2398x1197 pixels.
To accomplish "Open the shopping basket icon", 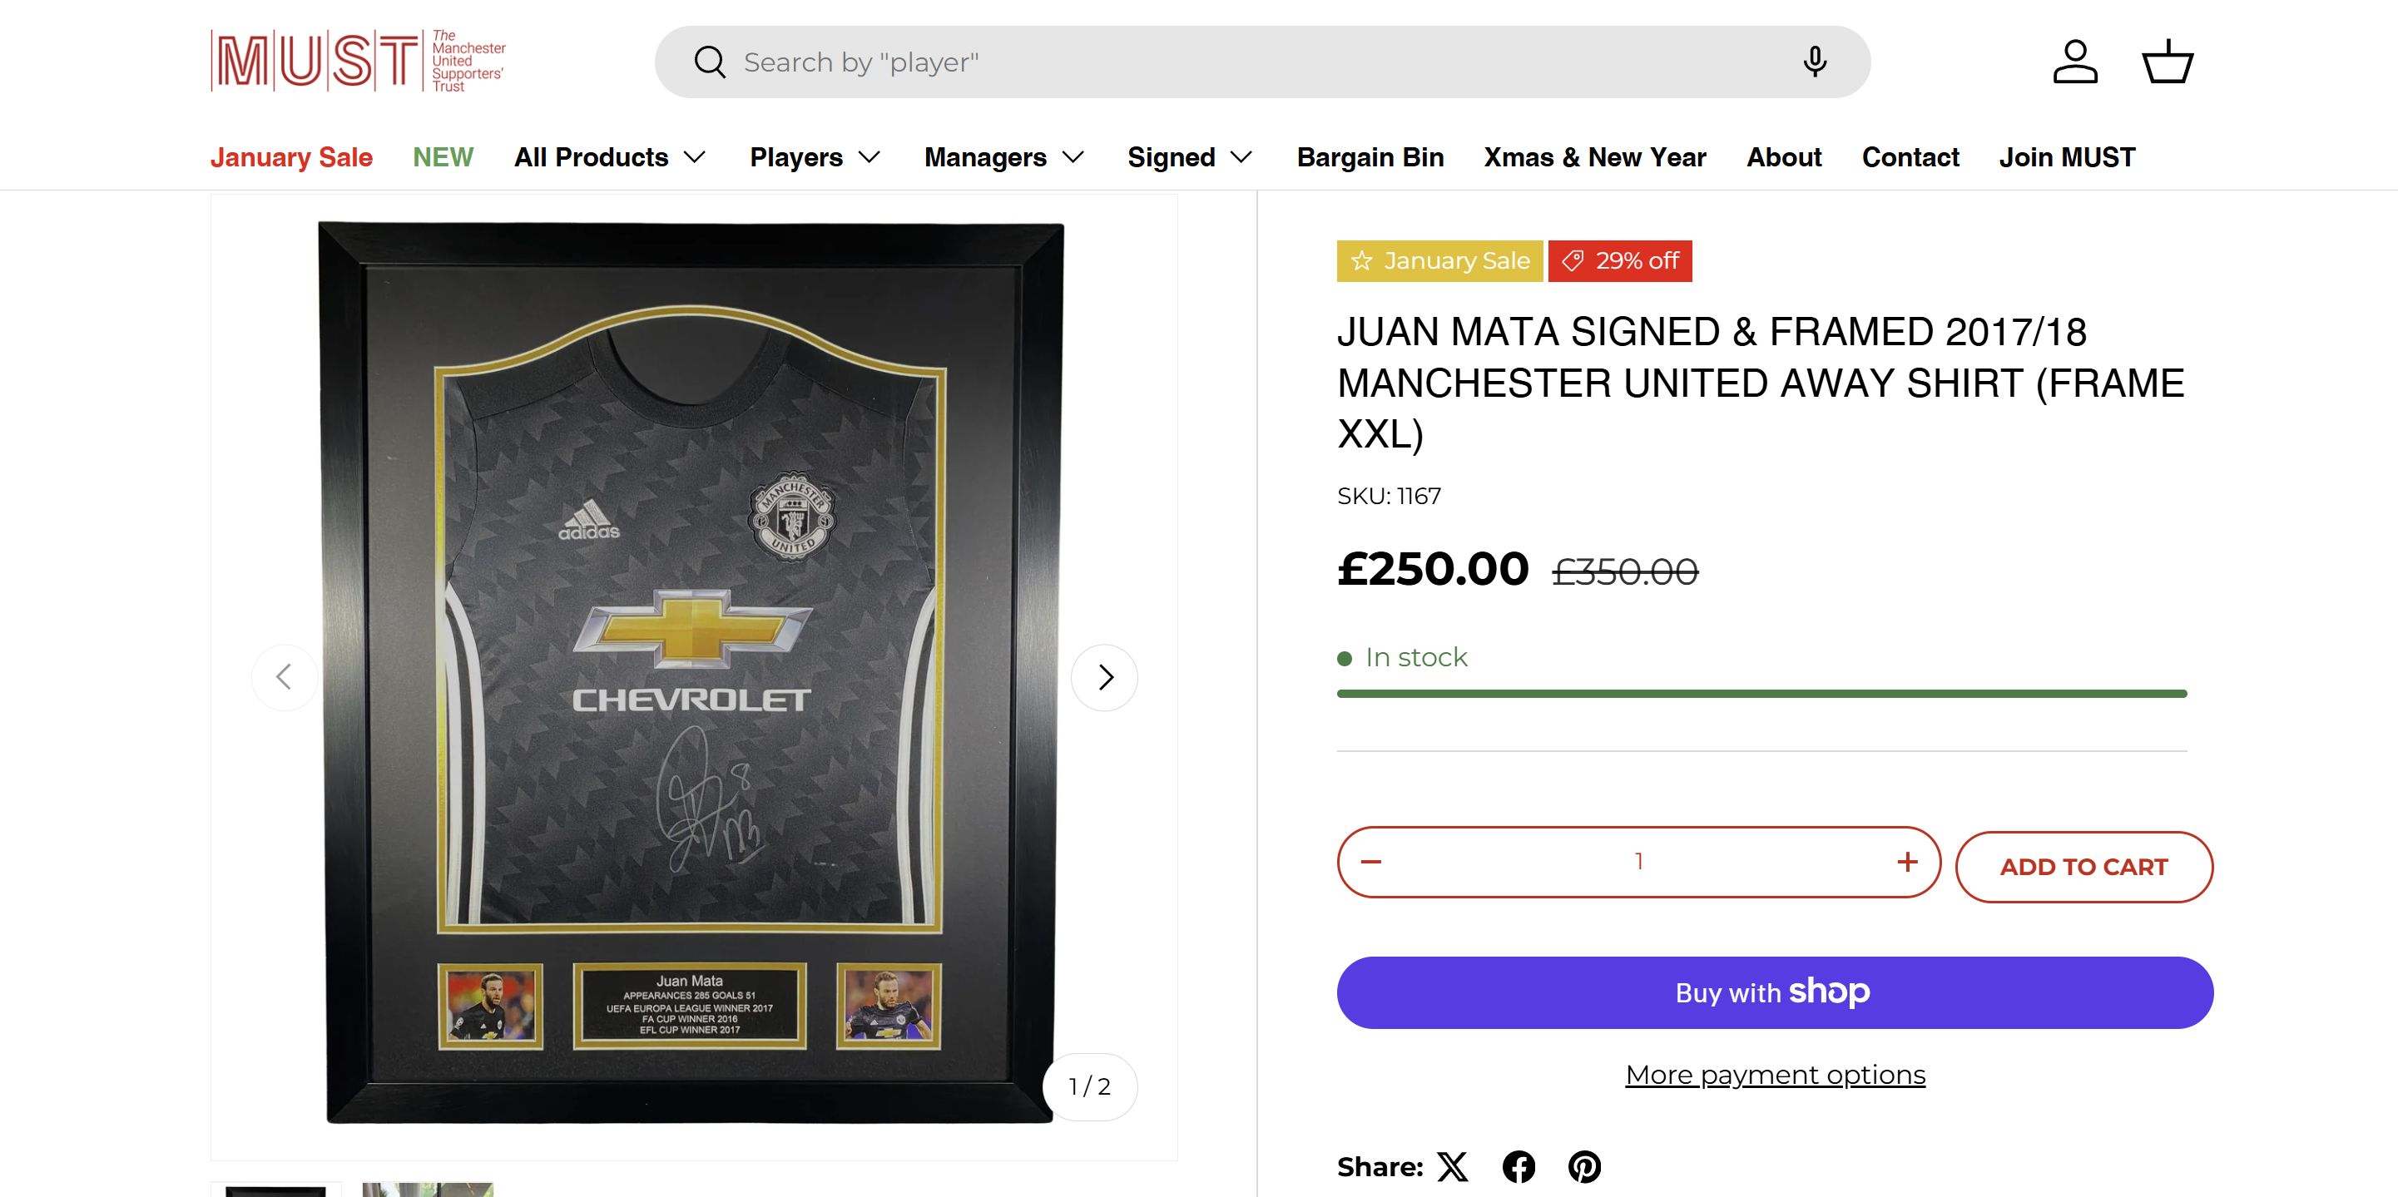I will tap(2168, 62).
